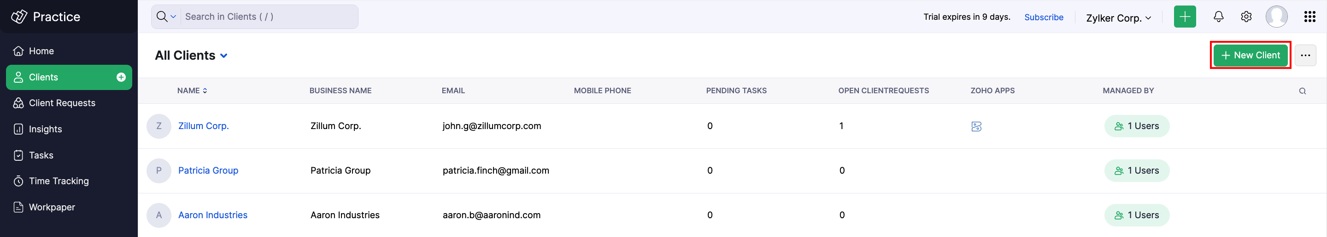Expand the All Clients view dropdown
Screen dimensions: 1327x237
click(x=224, y=56)
